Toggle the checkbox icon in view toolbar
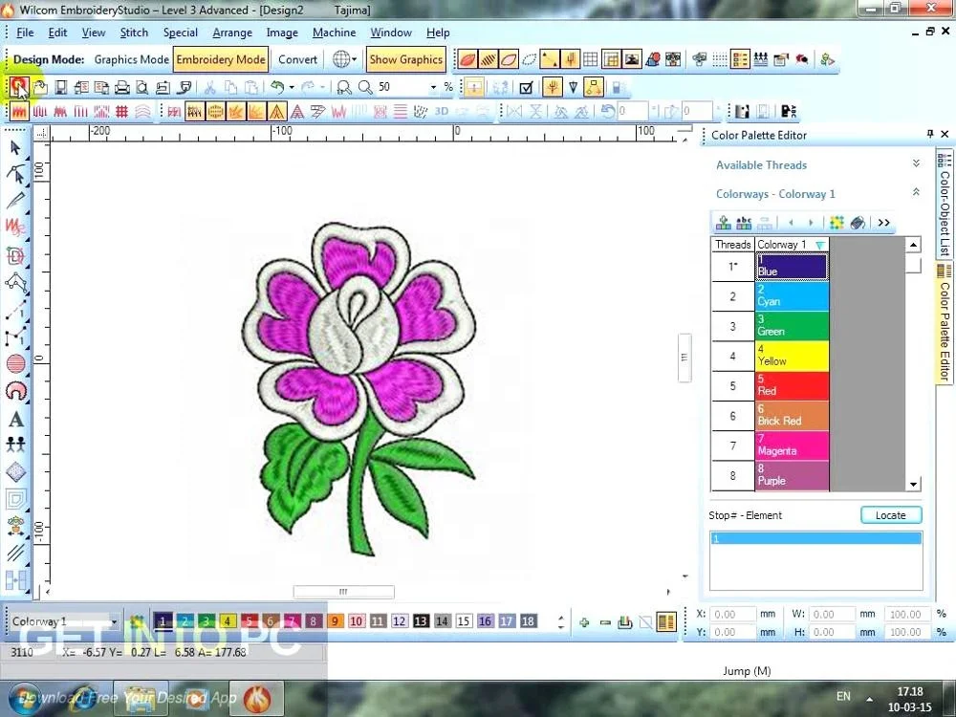Screen dimensions: 956x717 coord(525,87)
